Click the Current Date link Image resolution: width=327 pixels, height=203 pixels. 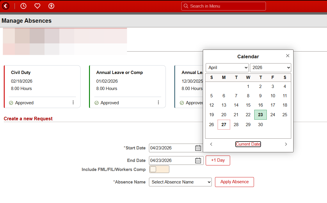(x=248, y=144)
